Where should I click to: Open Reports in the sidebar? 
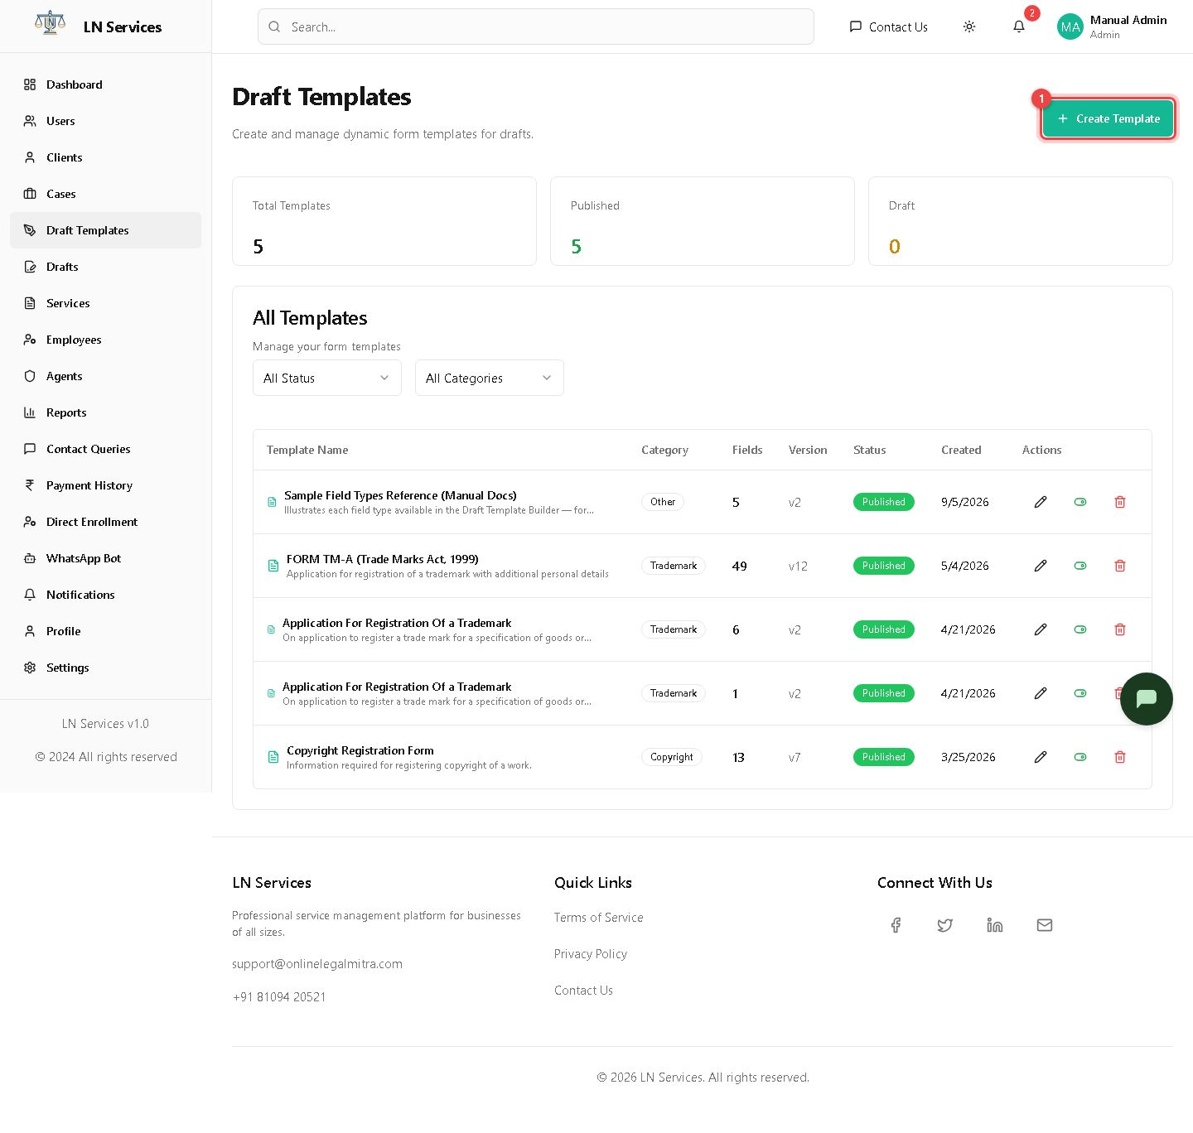point(105,412)
